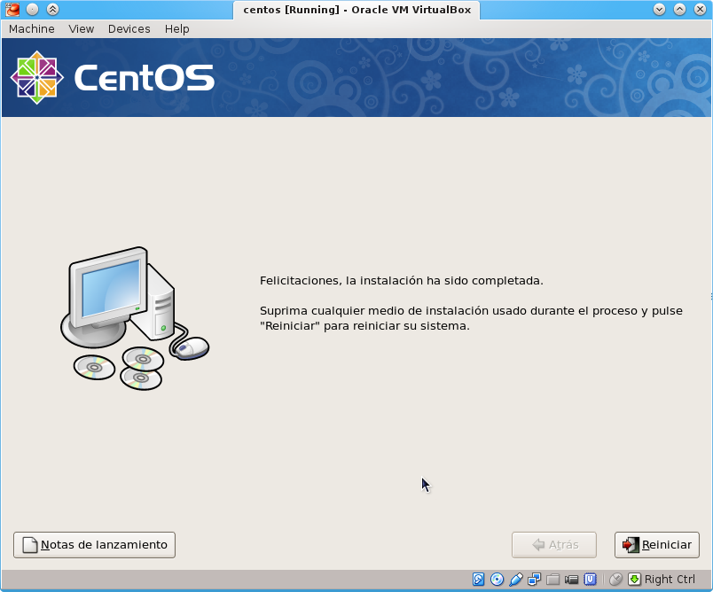
Task: Click the network adapters indicator icon
Action: click(x=534, y=580)
